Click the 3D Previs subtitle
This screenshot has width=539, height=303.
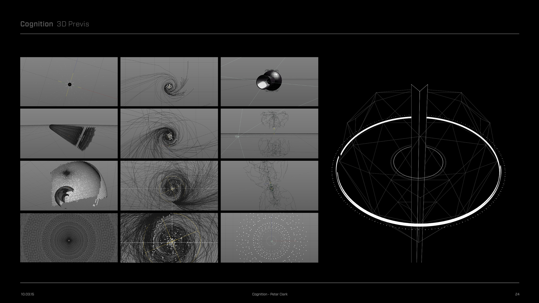(73, 24)
